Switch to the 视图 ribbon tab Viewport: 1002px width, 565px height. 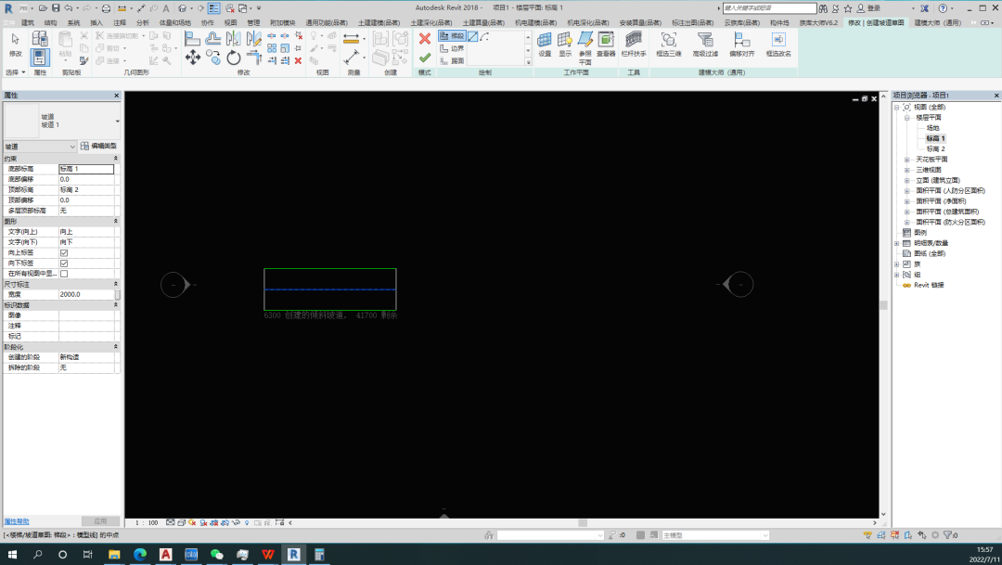click(x=231, y=23)
